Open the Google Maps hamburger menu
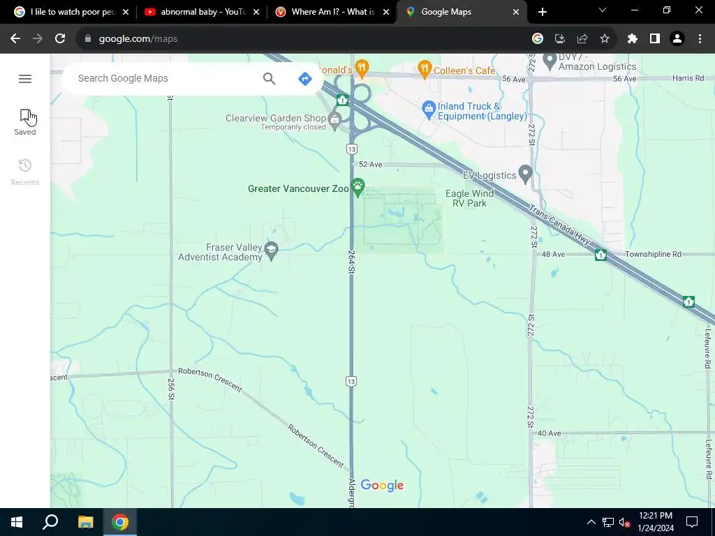This screenshot has height=536, width=715. tap(25, 79)
